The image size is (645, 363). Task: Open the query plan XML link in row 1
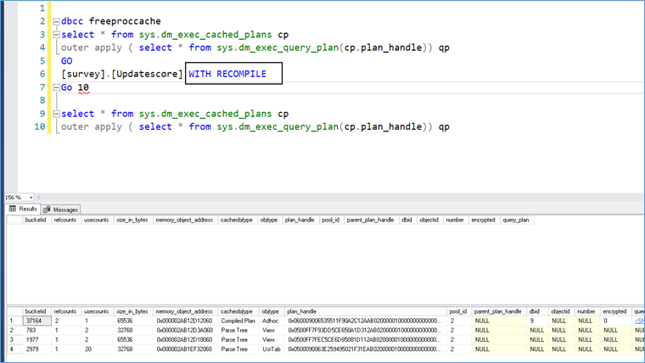(x=640, y=321)
